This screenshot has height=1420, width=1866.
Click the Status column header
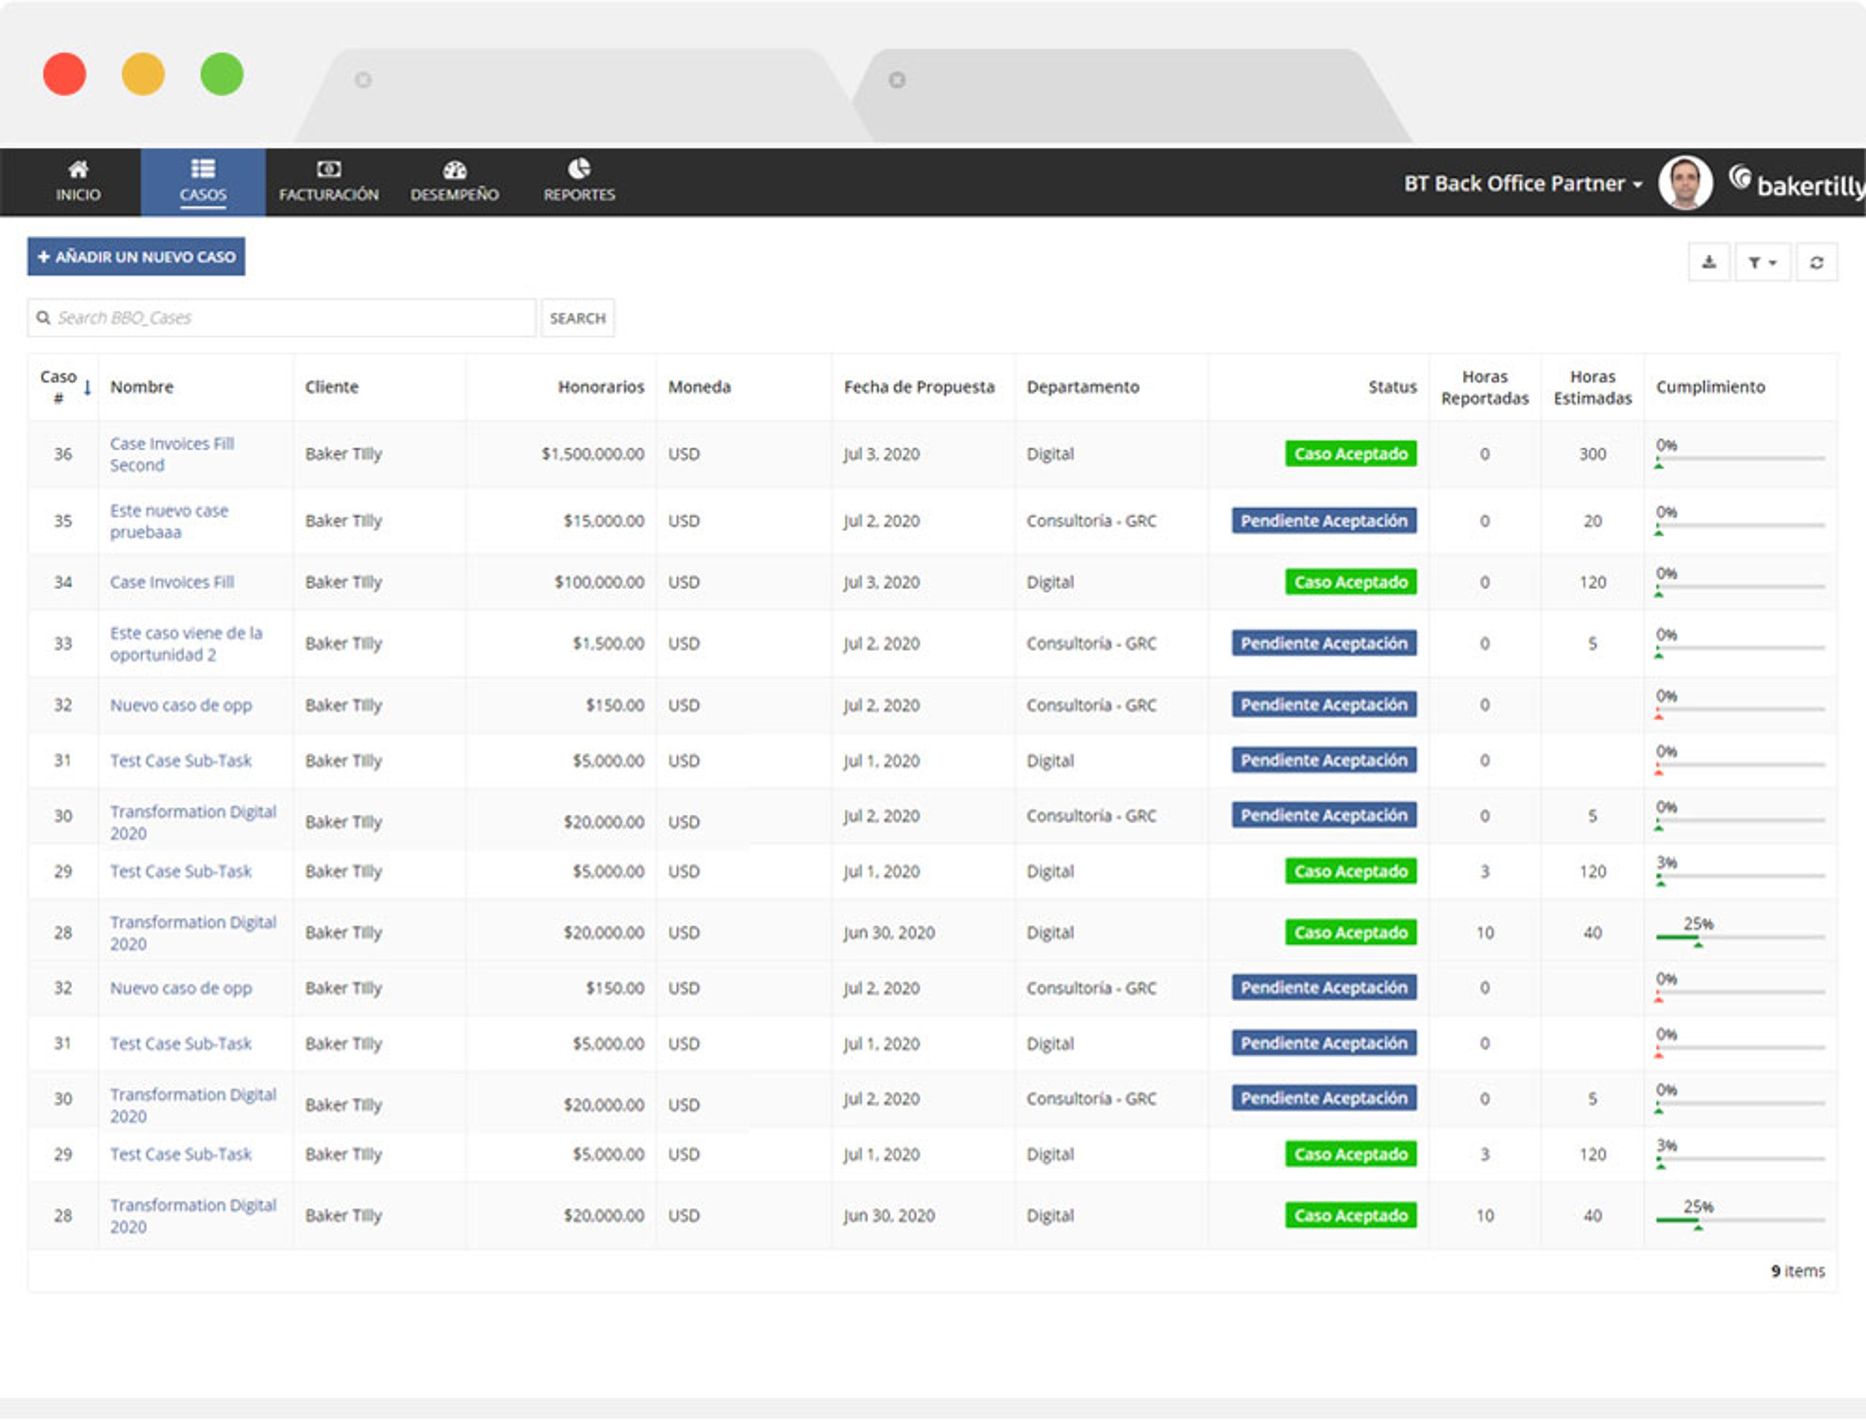[x=1392, y=386]
